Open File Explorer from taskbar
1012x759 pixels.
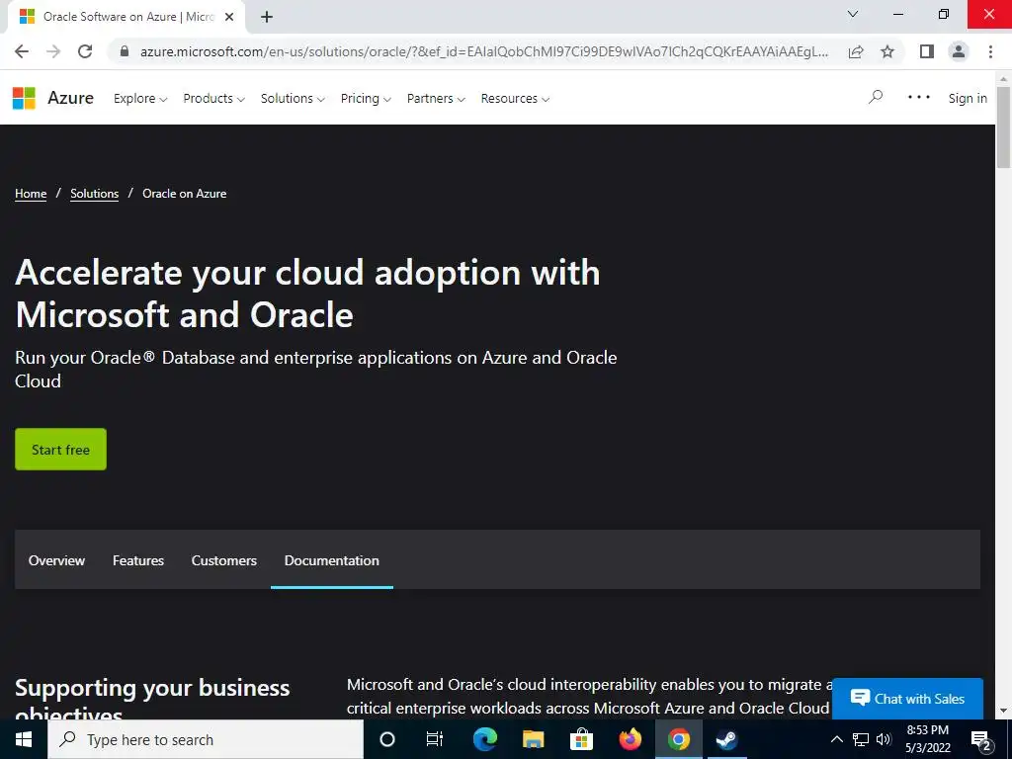(x=533, y=739)
